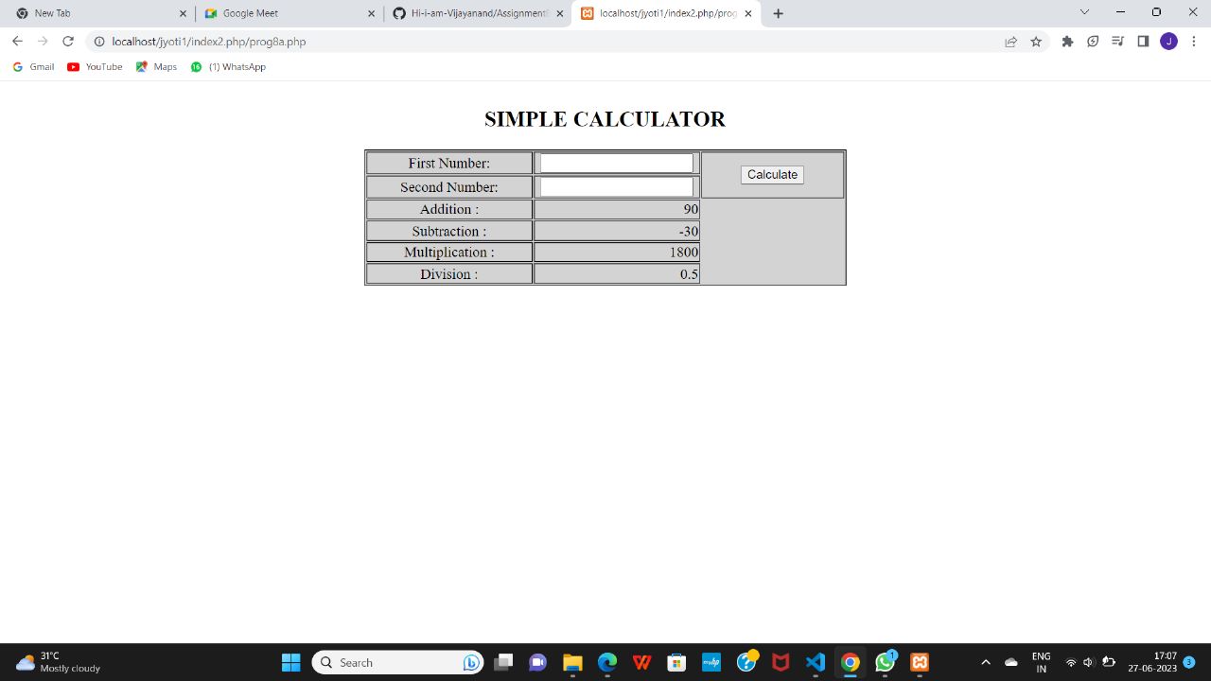Click the reload page icon
The image size is (1211, 681).
(x=67, y=42)
